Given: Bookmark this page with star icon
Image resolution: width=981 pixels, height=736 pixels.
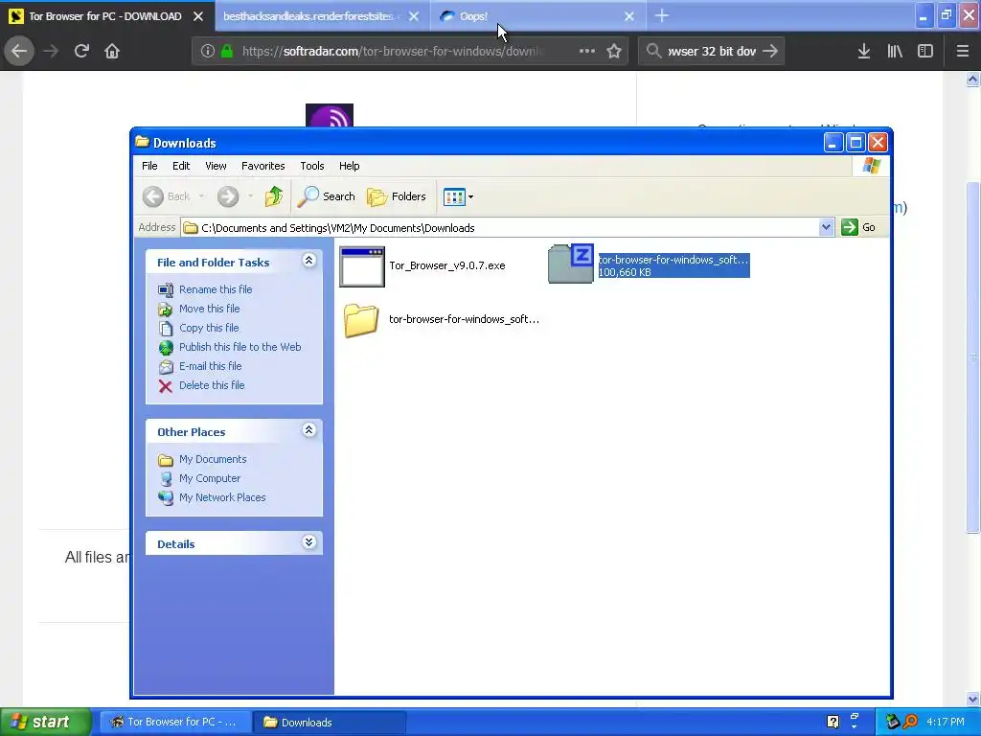Looking at the screenshot, I should point(614,51).
